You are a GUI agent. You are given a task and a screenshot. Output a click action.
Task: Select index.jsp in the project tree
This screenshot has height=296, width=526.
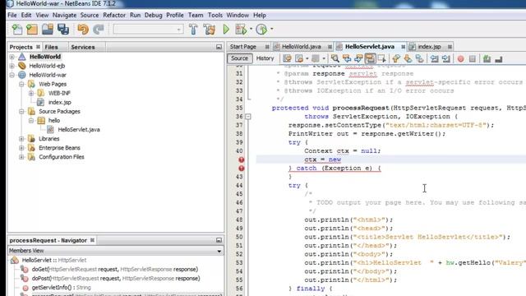pyautogui.click(x=60, y=102)
